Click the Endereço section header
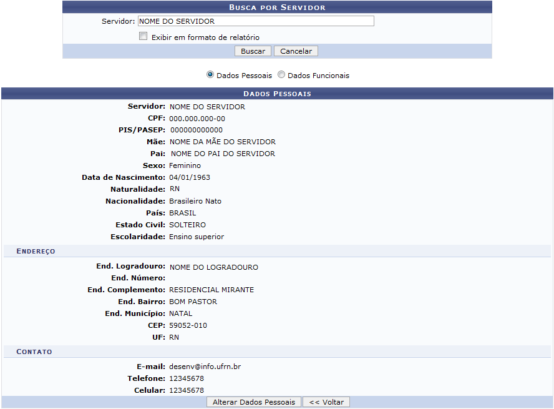The image size is (554, 409). click(x=36, y=251)
